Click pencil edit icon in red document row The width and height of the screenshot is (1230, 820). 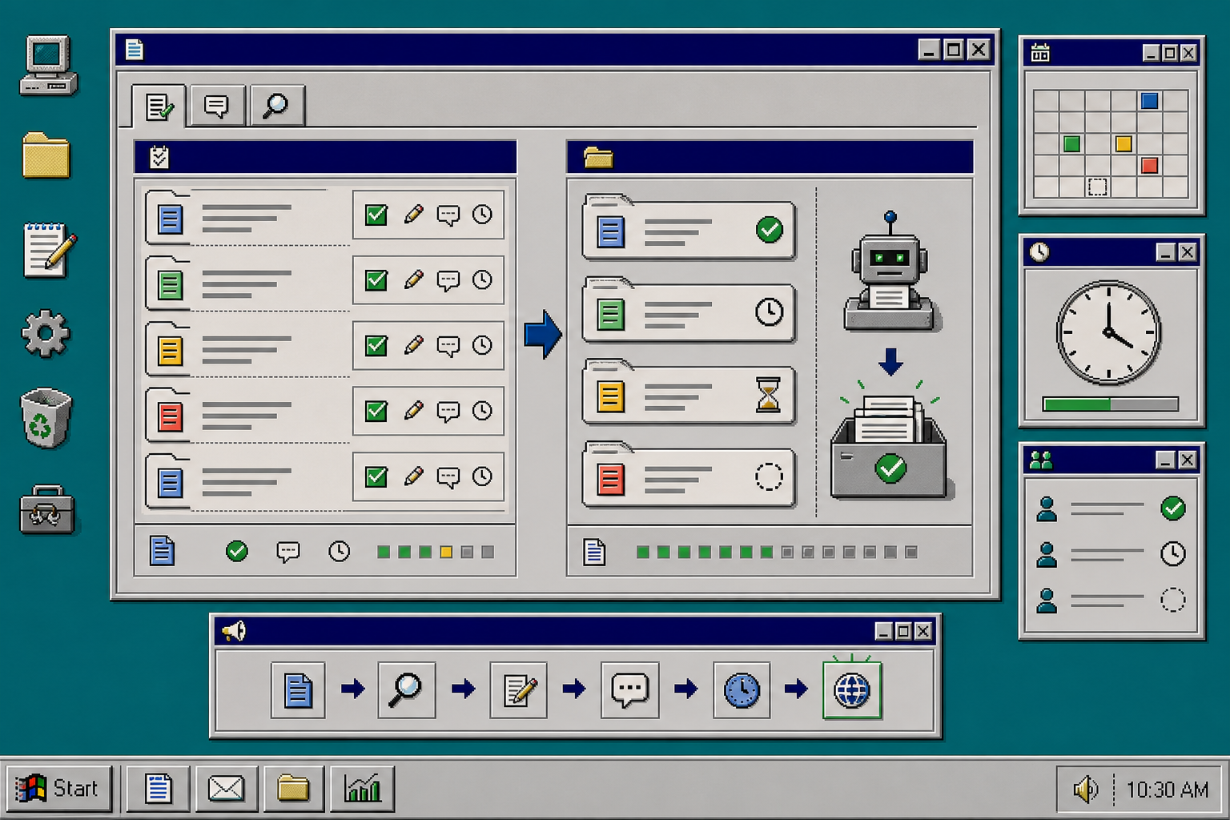click(413, 412)
